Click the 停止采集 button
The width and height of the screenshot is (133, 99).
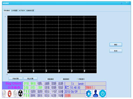point(30,79)
